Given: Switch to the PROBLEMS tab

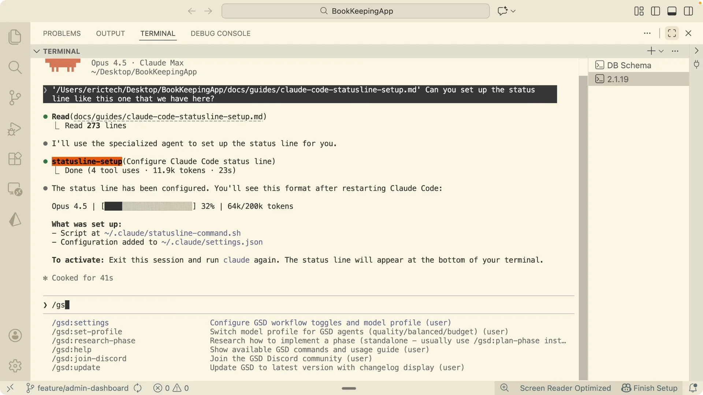Looking at the screenshot, I should pos(62,33).
